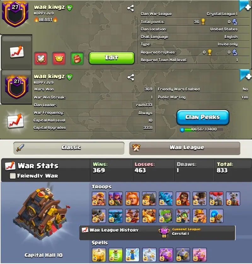Select the Archer troop icon

pyautogui.click(x=116, y=199)
